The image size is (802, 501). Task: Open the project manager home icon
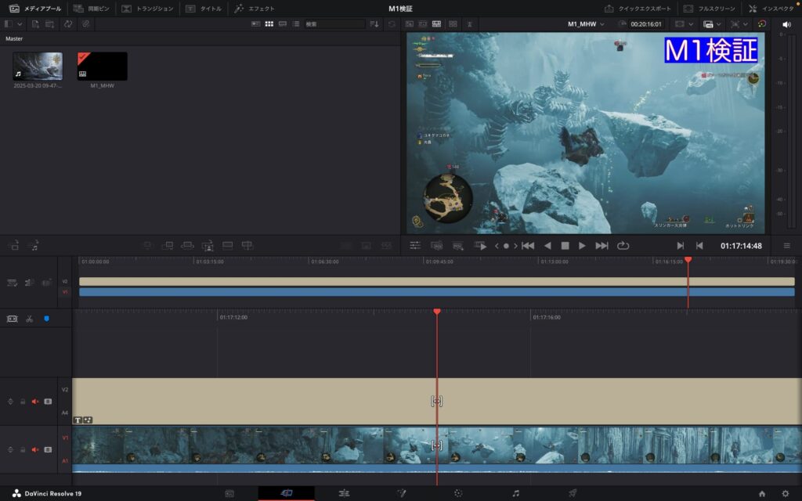point(762,493)
